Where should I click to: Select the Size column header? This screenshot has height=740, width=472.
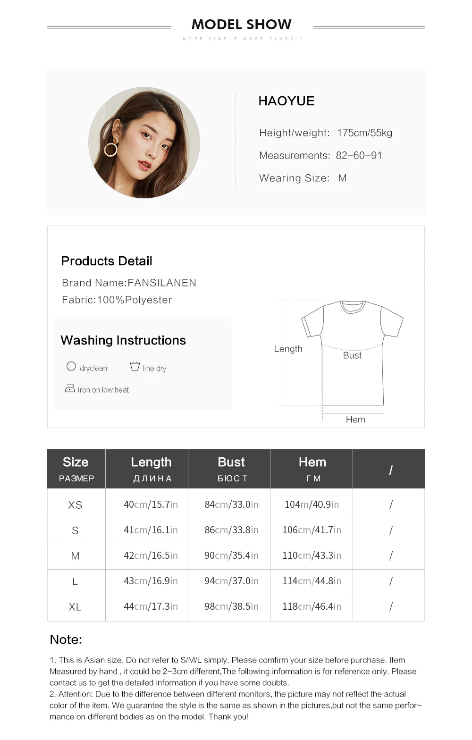(x=76, y=469)
